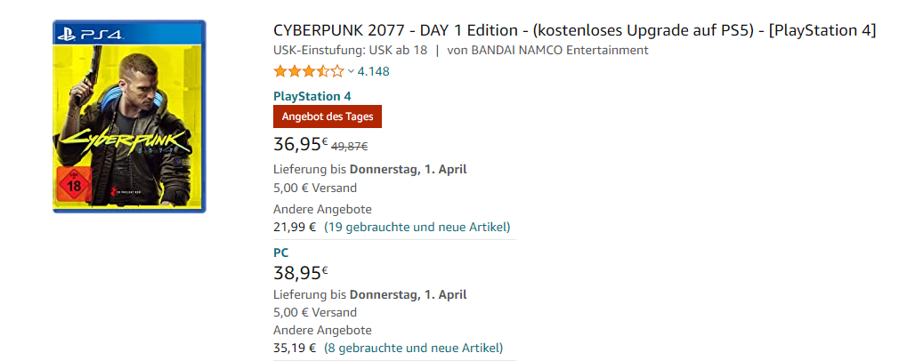Screen dimensions: 899x361
Task: Open the 8 gebrauchte und neue Artikel link
Action: [413, 348]
